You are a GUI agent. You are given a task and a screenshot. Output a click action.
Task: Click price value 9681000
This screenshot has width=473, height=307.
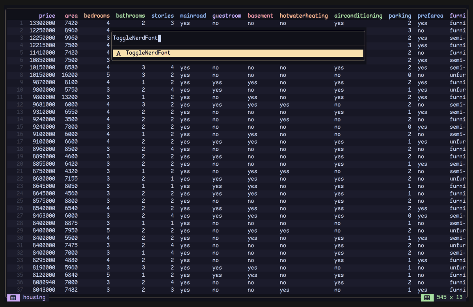pyautogui.click(x=44, y=105)
